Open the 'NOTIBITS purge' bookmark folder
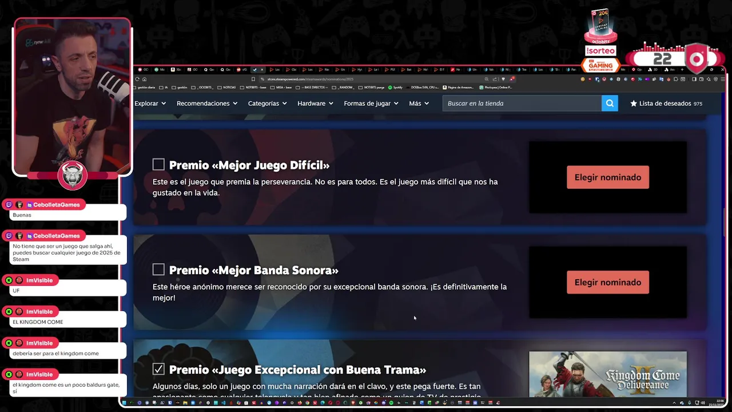This screenshot has height=412, width=732. 371,88
